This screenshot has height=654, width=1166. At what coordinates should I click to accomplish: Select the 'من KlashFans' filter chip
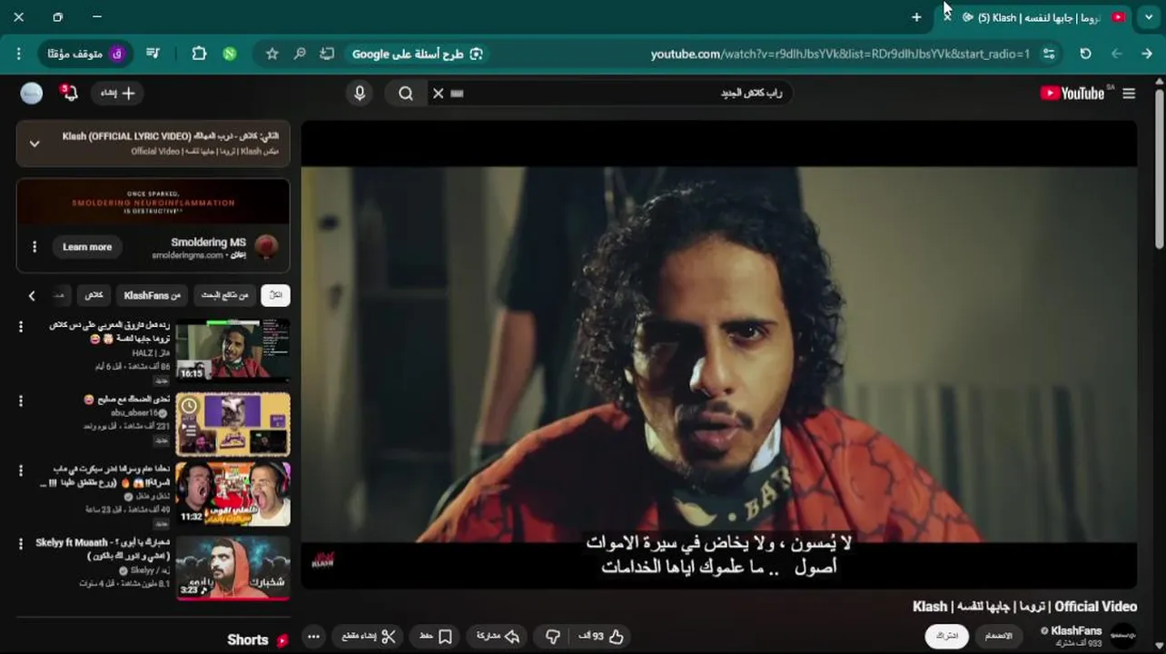[x=153, y=295]
